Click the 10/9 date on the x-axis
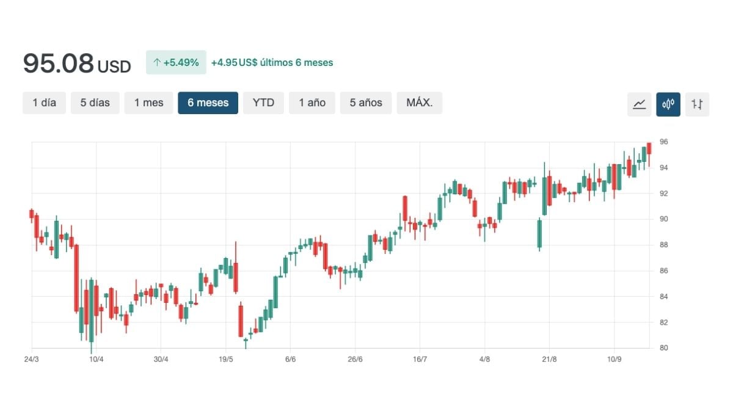Screen dimensions: 733x412 pyautogui.click(x=614, y=359)
